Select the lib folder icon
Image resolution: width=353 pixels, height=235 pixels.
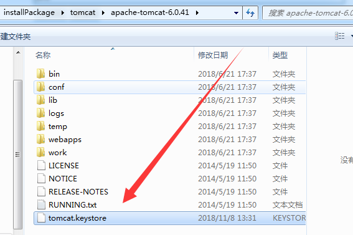[x=40, y=100]
